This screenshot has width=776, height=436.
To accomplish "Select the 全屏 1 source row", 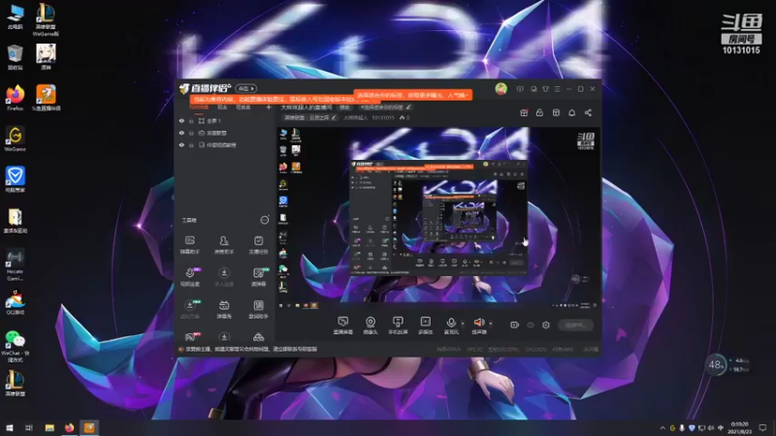I will coord(225,120).
